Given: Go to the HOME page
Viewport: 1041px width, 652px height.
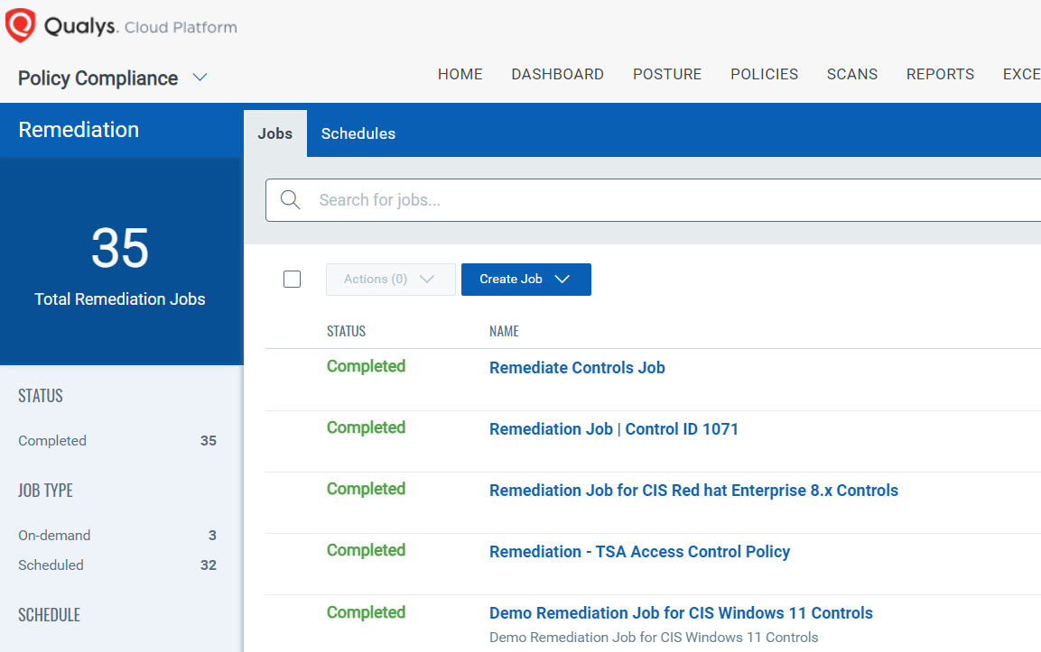Looking at the screenshot, I should click(460, 74).
